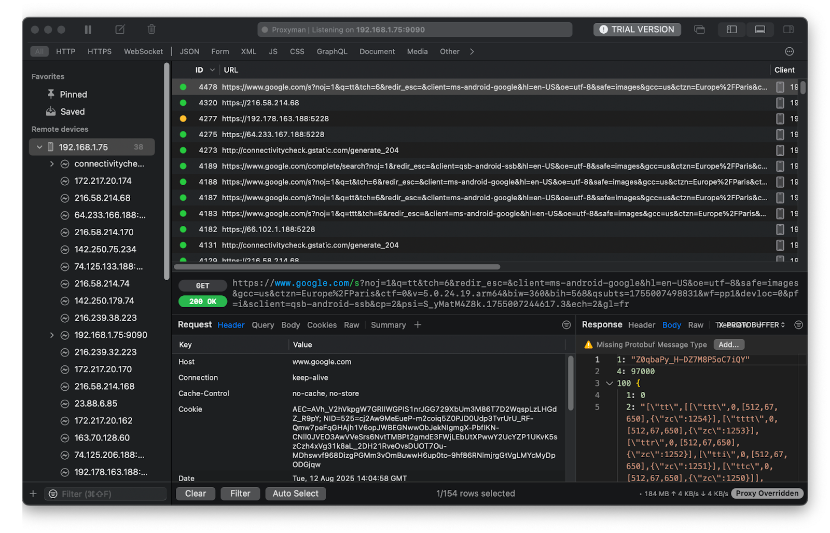
Task: Collapse the 192.168.1.75 device tree
Action: click(39, 147)
